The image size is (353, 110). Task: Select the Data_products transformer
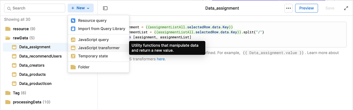[32, 75]
